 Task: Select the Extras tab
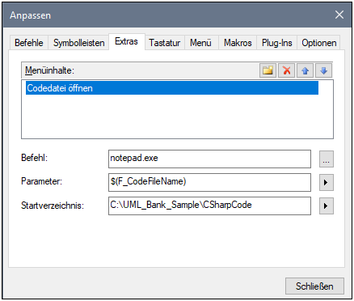pos(126,41)
